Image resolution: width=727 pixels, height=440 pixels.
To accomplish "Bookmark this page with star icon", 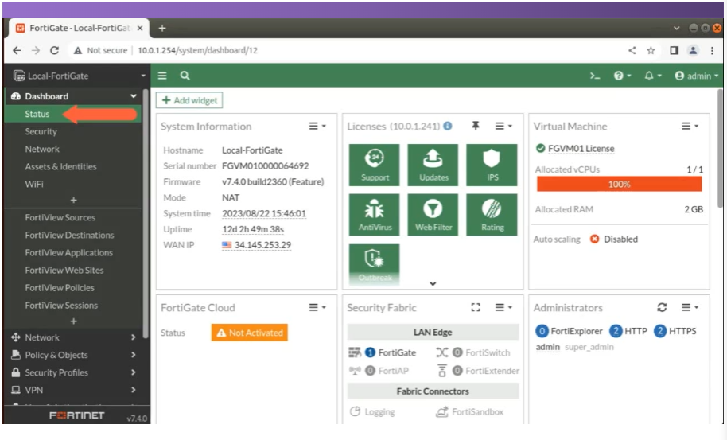I will point(651,50).
